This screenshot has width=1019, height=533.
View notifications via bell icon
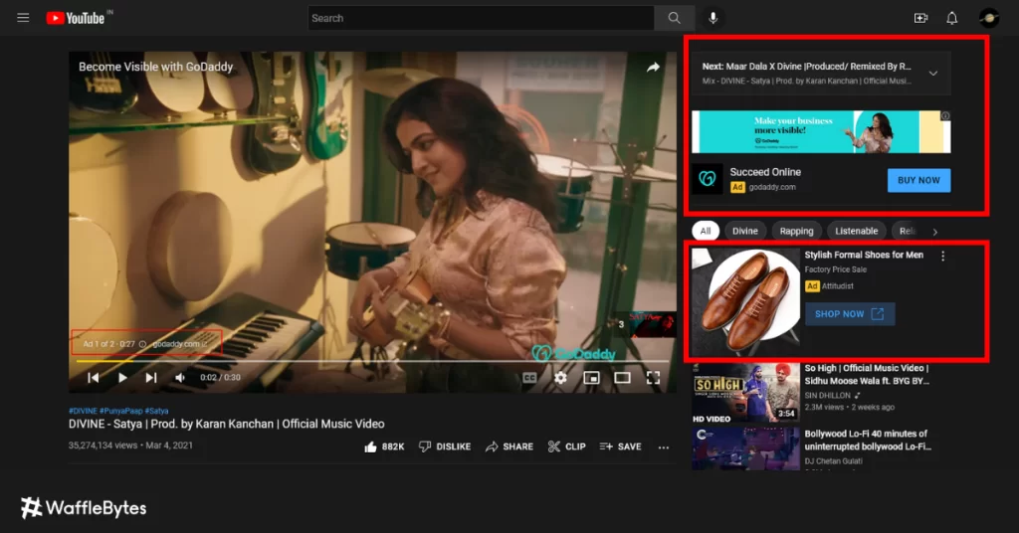click(x=951, y=18)
